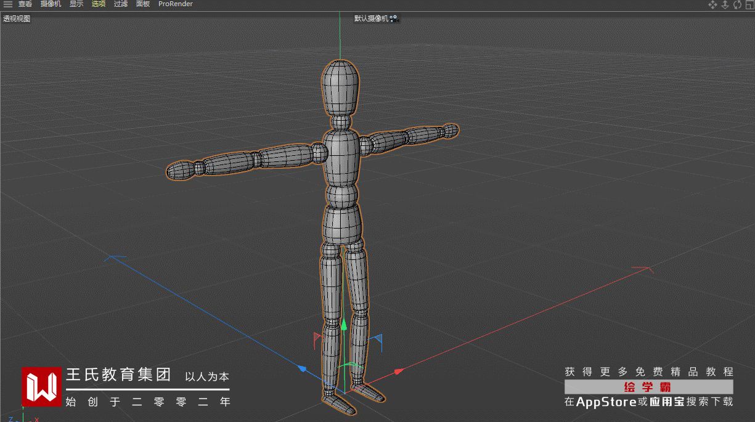This screenshot has width=755, height=422.
Task: Click the viewport rotate (orbit camera) icon
Action: [737, 4]
